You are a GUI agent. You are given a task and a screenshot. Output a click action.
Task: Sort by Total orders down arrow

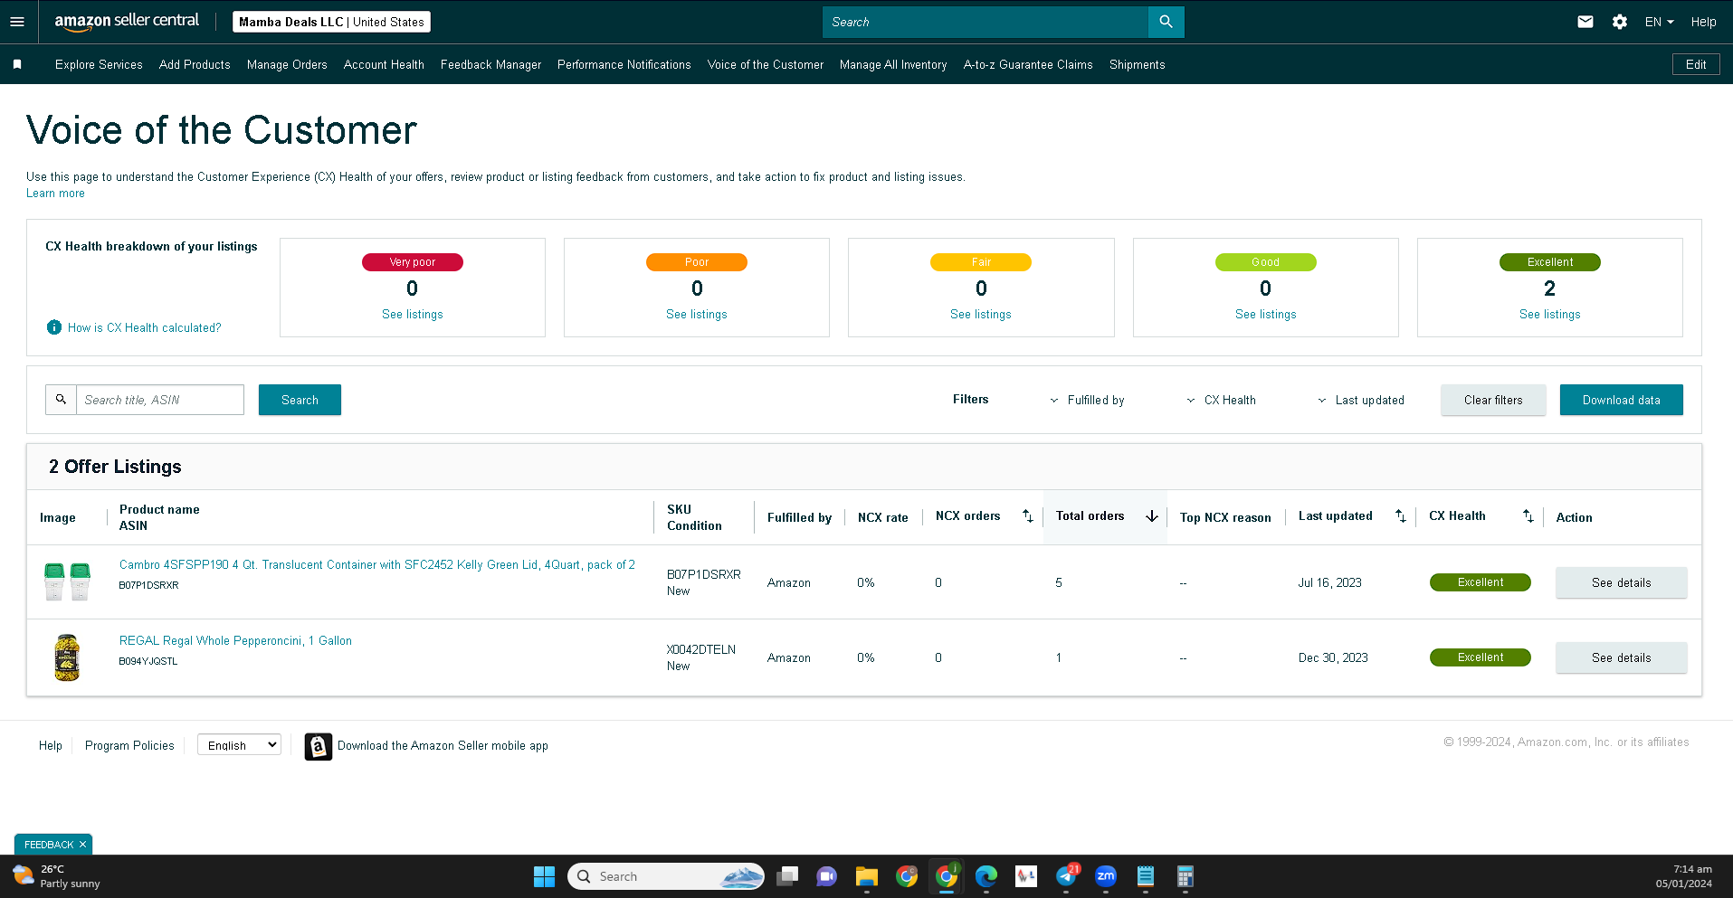click(x=1151, y=516)
